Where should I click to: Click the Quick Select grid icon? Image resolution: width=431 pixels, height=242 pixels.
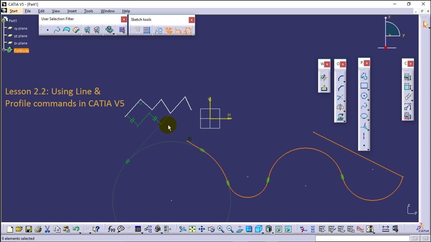[122, 30]
